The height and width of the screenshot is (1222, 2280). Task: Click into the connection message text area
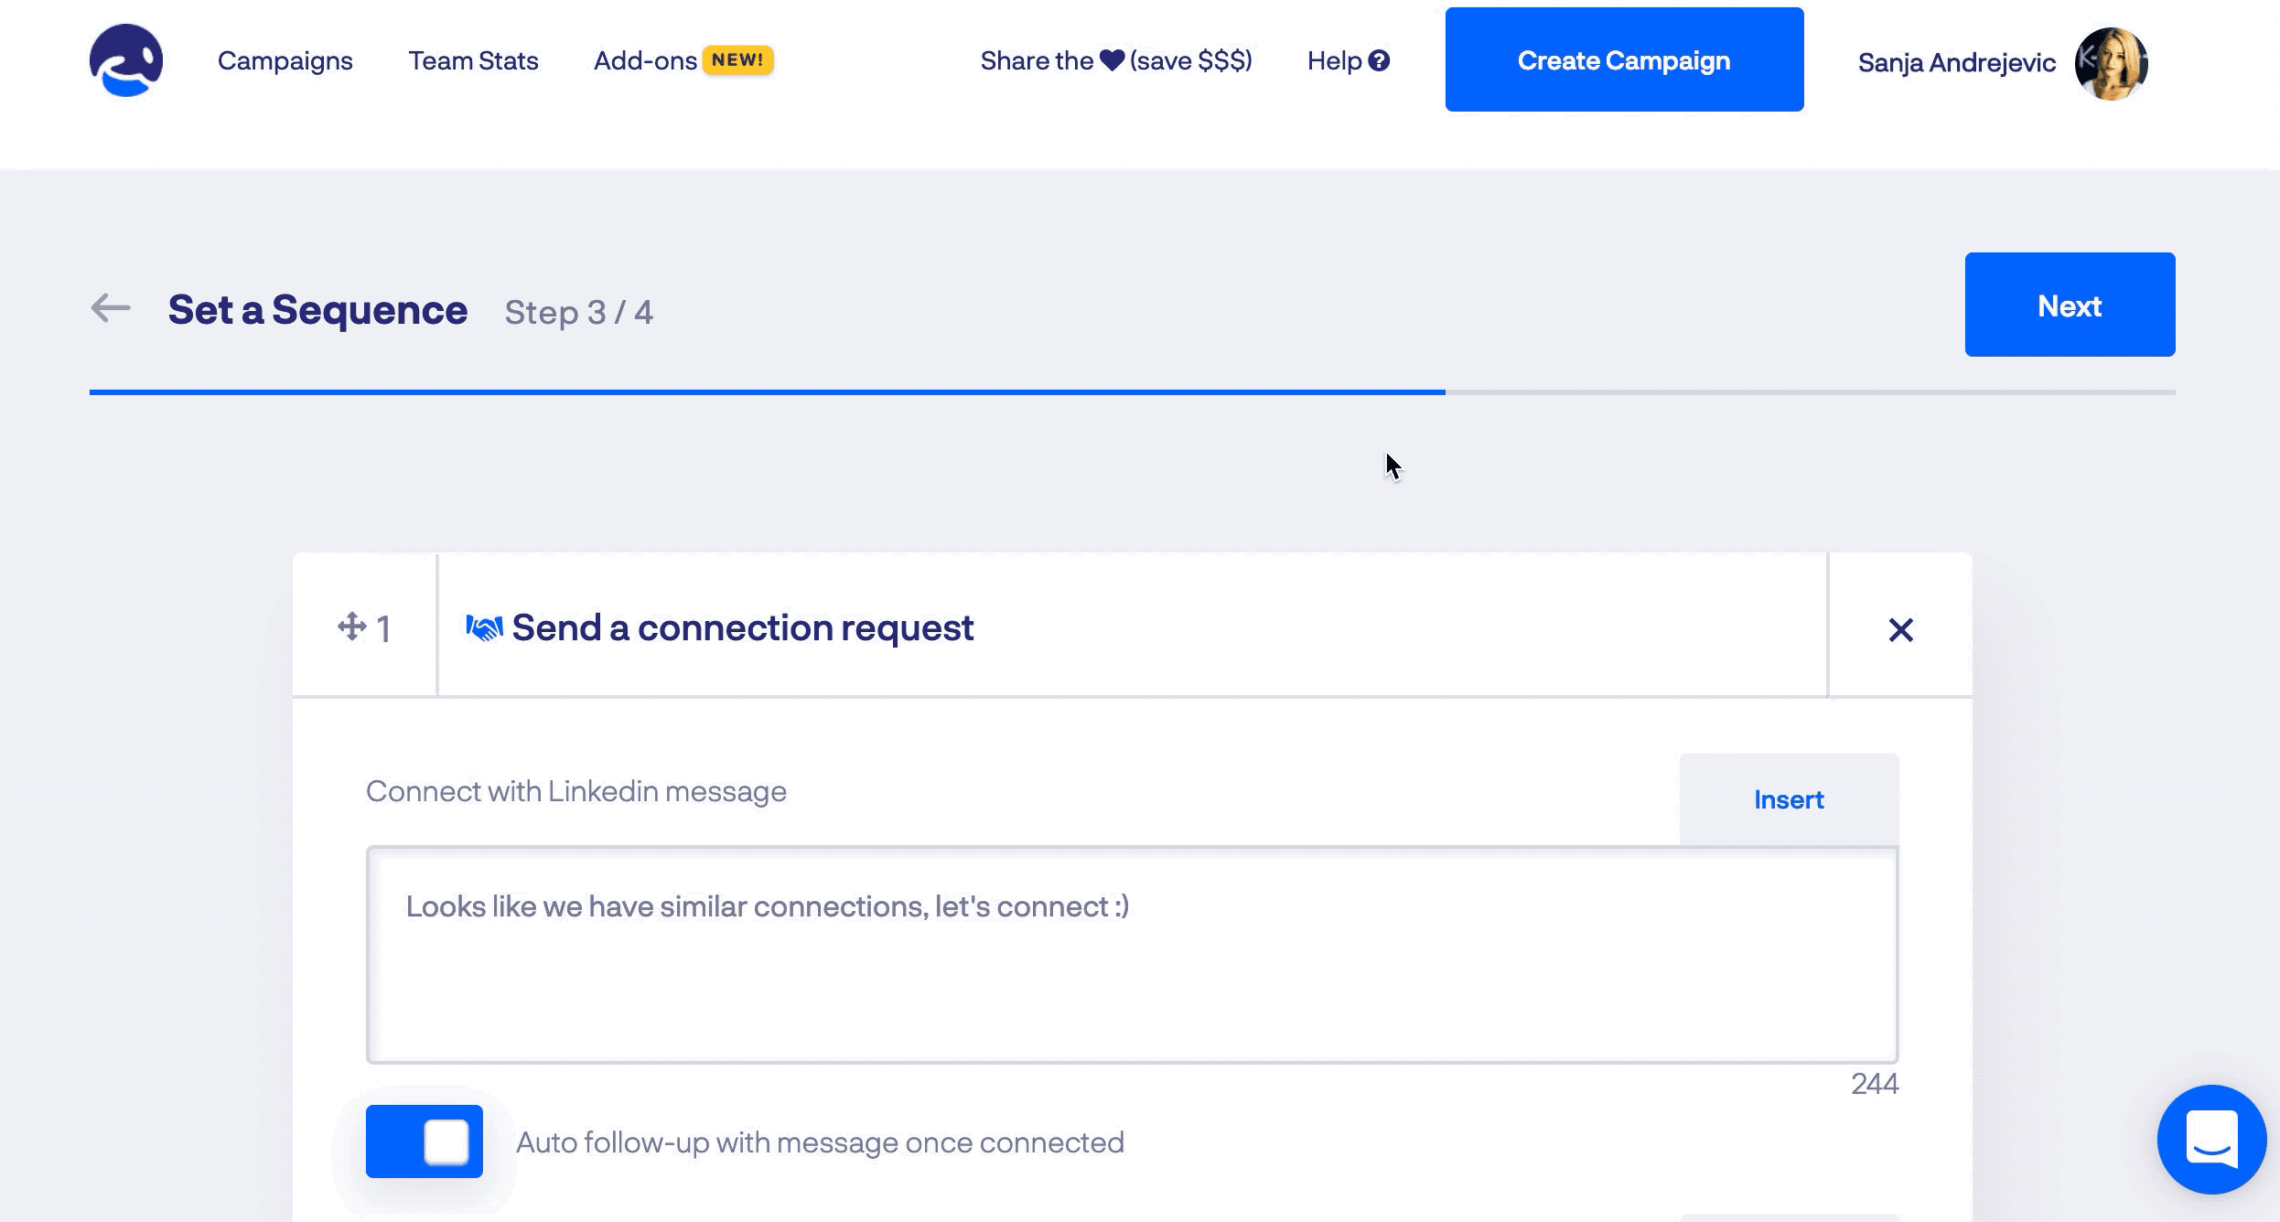coord(1132,955)
